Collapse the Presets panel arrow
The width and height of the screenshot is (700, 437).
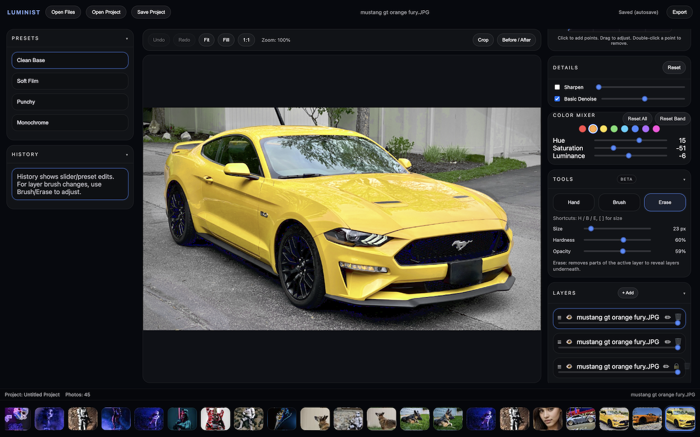[127, 38]
